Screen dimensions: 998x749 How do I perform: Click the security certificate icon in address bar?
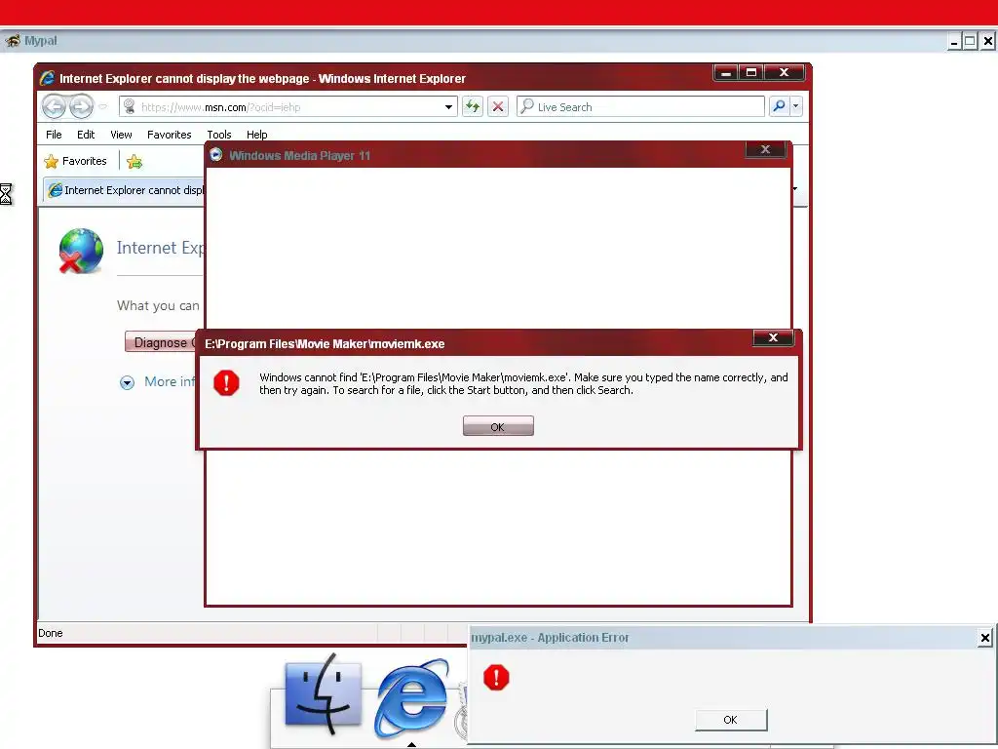tap(130, 106)
